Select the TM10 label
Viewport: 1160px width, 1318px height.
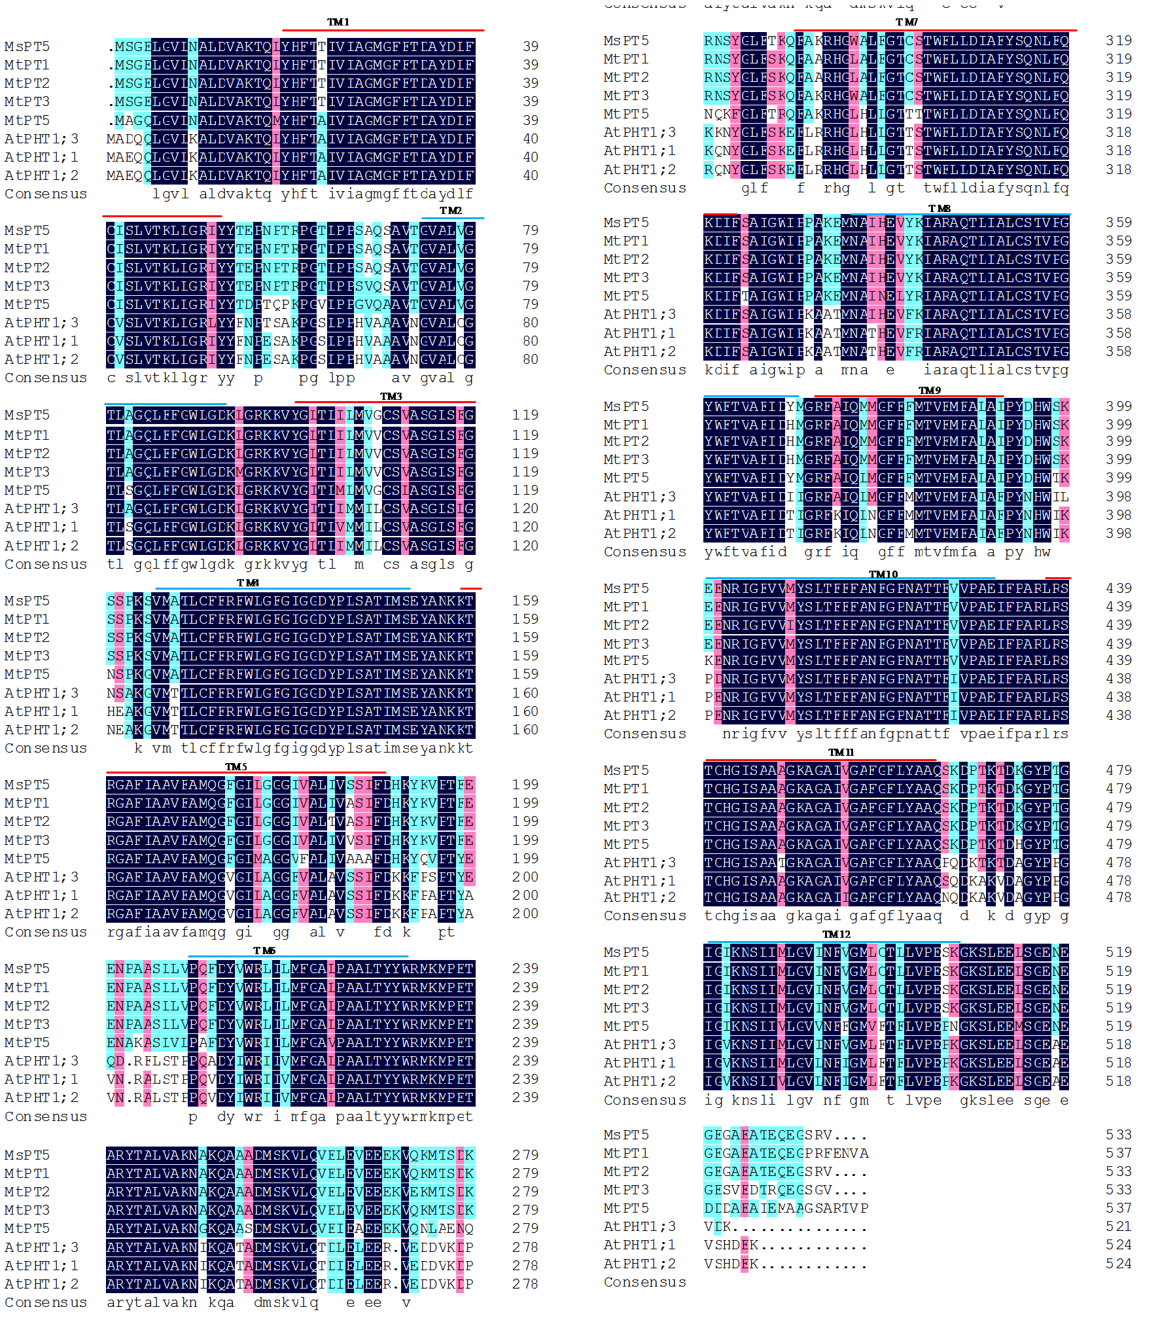tap(883, 574)
